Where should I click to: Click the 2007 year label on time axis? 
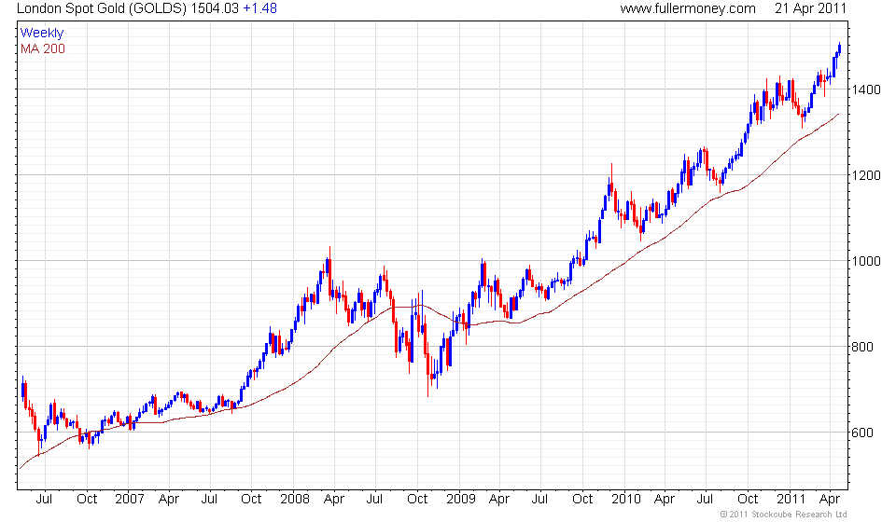(x=129, y=500)
